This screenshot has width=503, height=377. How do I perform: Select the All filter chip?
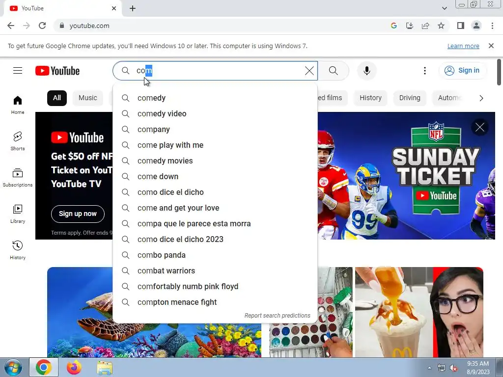(x=57, y=98)
